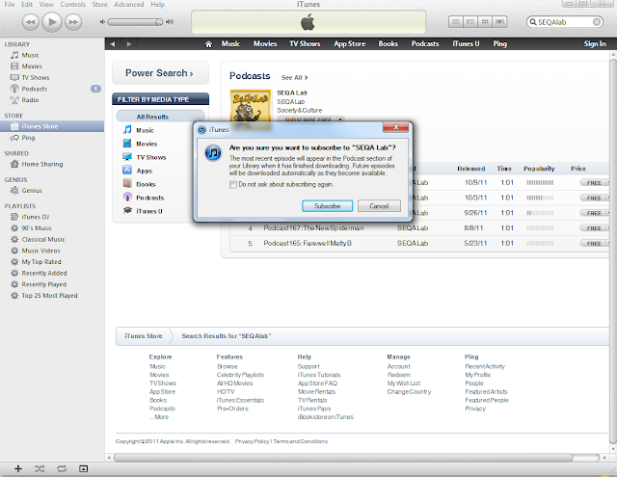
Task: Open the iTunes Store home icon
Action: (x=208, y=44)
